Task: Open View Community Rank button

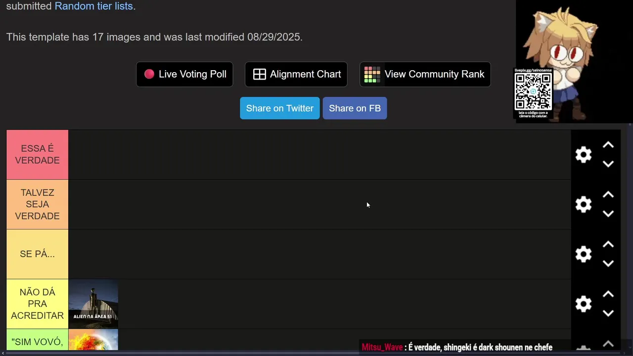Action: tap(425, 74)
